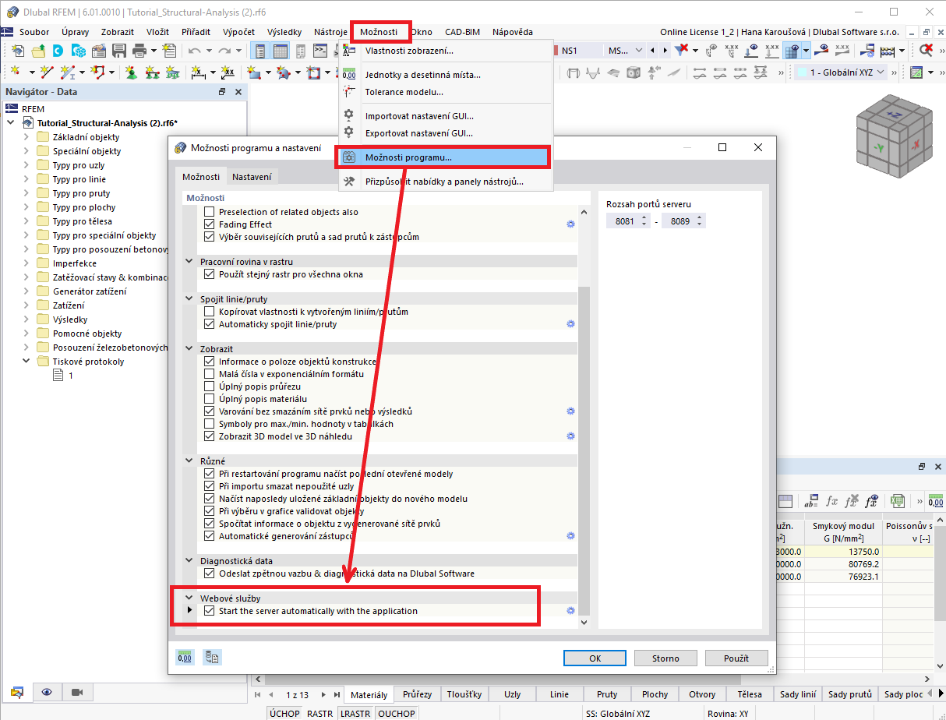Increase server port 8081 using its stepper
The height and width of the screenshot is (720, 946).
tap(644, 217)
